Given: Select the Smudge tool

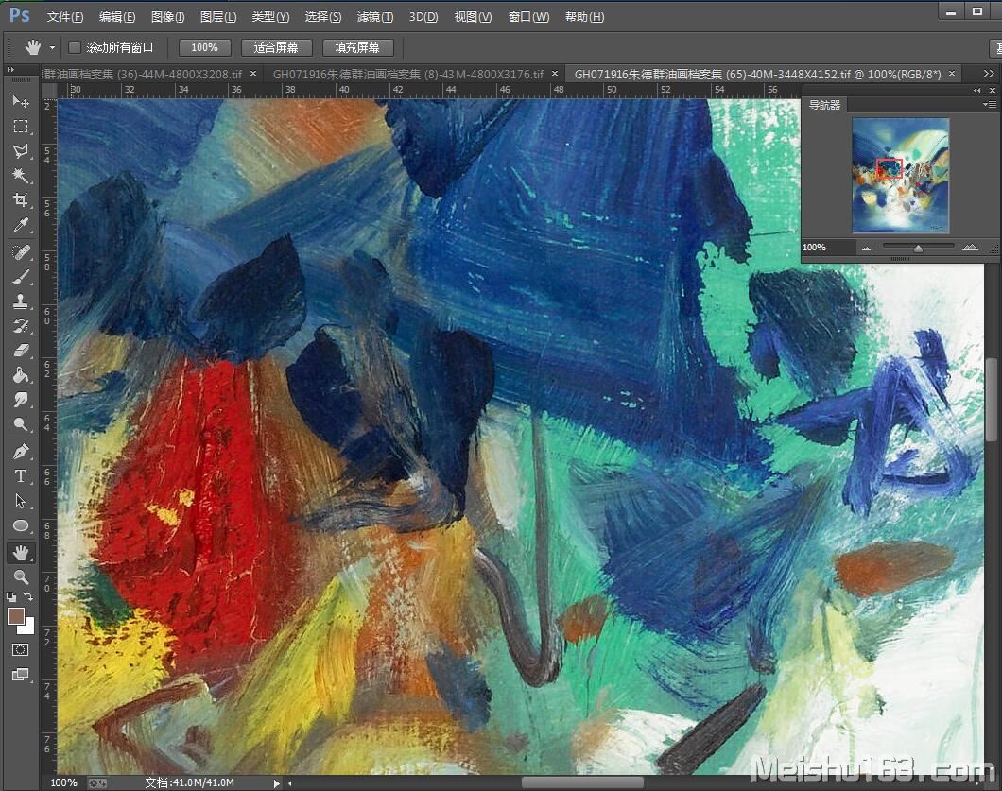Looking at the screenshot, I should pos(21,400).
